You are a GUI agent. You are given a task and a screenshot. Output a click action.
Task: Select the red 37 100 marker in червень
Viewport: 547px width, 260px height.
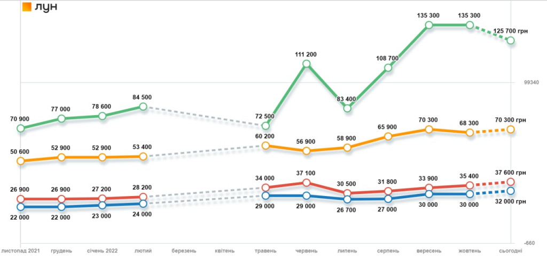point(307,183)
